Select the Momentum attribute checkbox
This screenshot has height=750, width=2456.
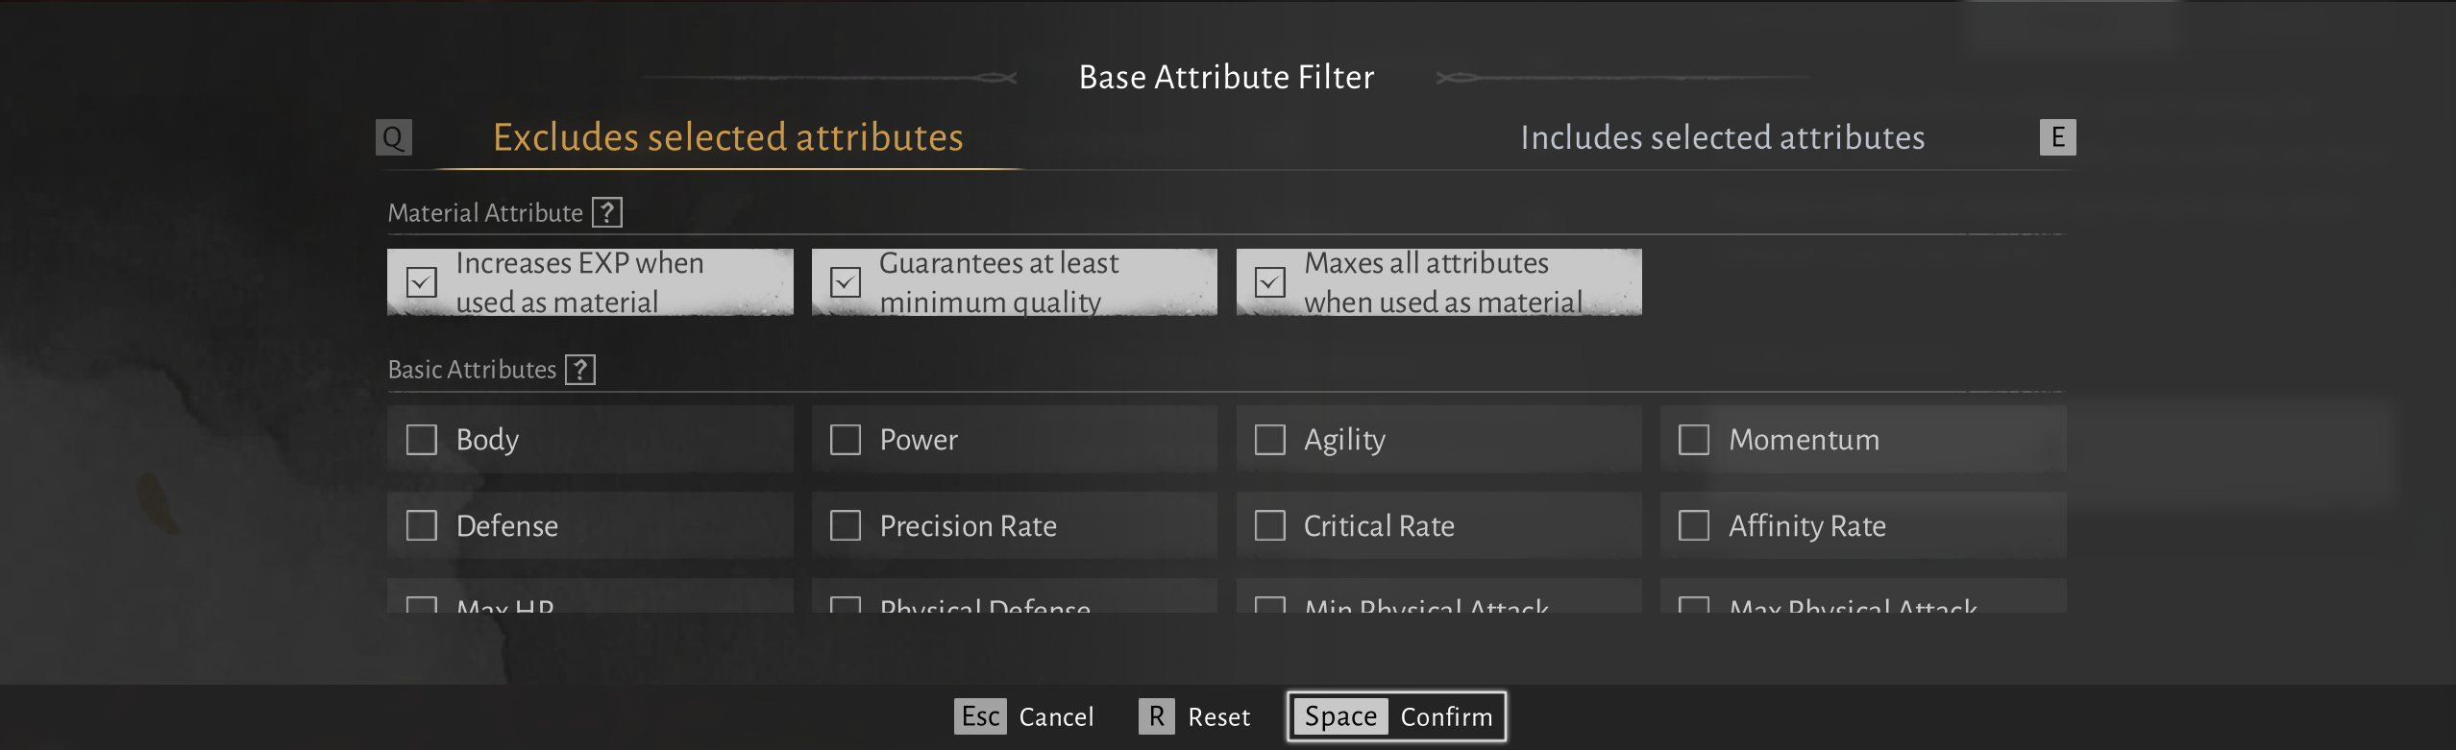click(x=1694, y=440)
